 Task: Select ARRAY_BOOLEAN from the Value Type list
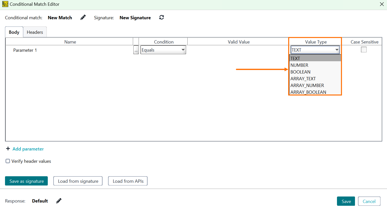[308, 92]
